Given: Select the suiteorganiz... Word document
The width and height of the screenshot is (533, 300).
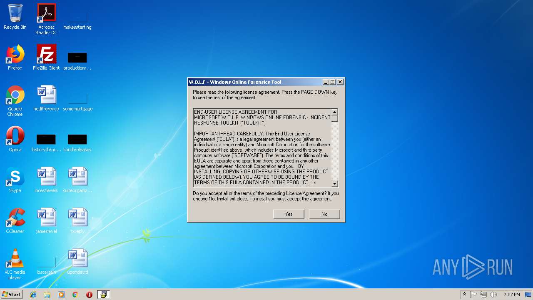Looking at the screenshot, I should click(x=77, y=180).
